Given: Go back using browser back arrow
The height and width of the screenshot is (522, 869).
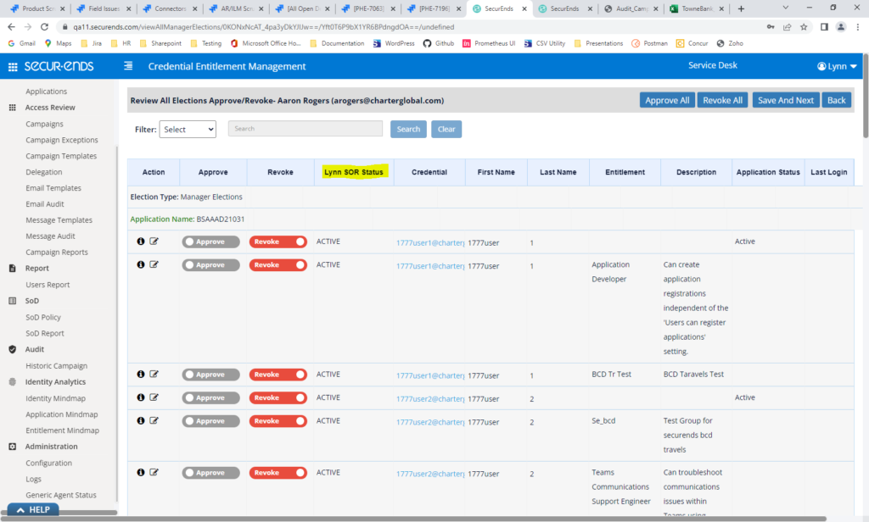Looking at the screenshot, I should 11,26.
